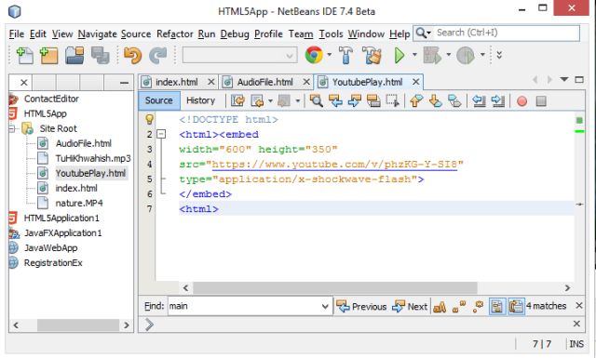This screenshot has width=596, height=358.
Task: Switch to the index.html tab
Action: click(x=177, y=82)
